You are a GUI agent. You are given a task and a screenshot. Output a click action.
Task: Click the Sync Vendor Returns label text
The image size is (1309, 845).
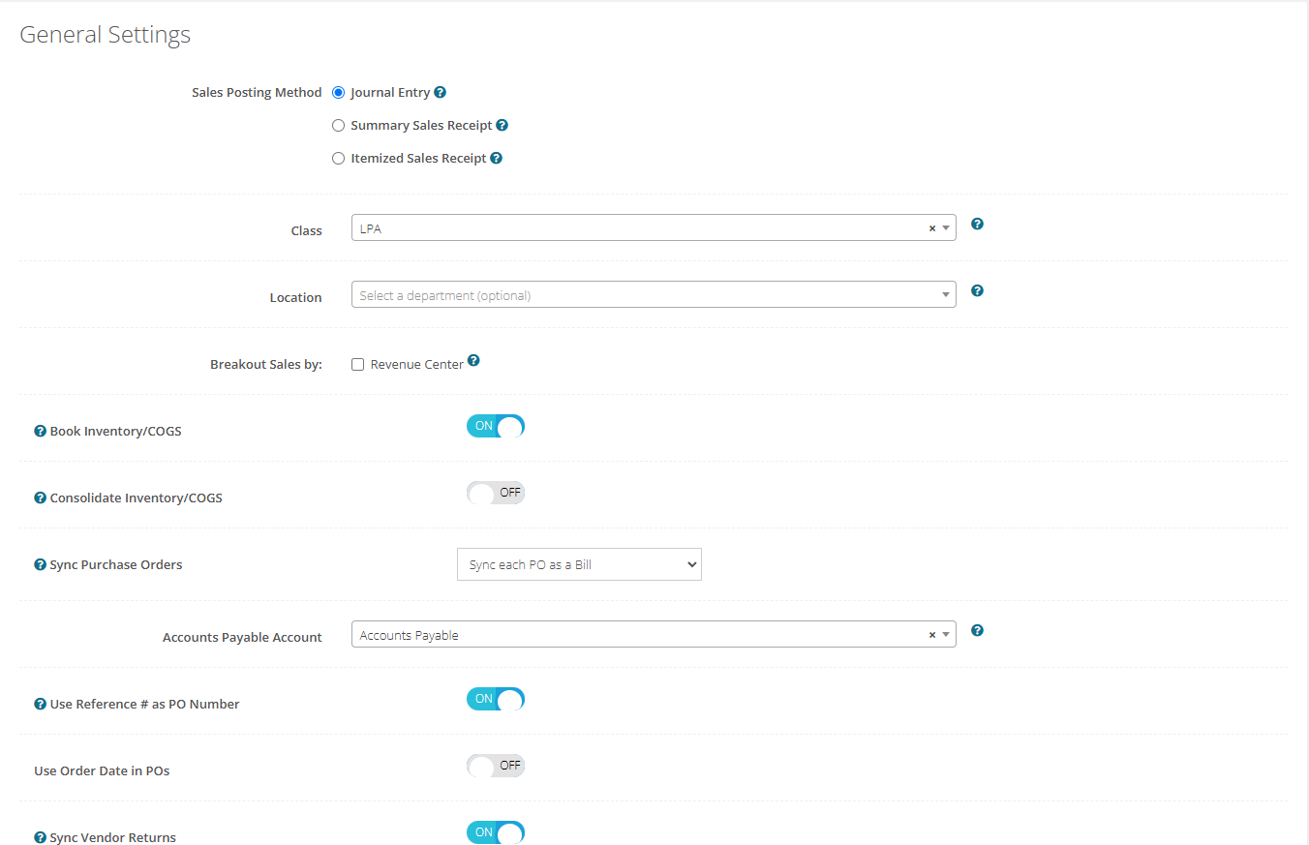(x=113, y=838)
